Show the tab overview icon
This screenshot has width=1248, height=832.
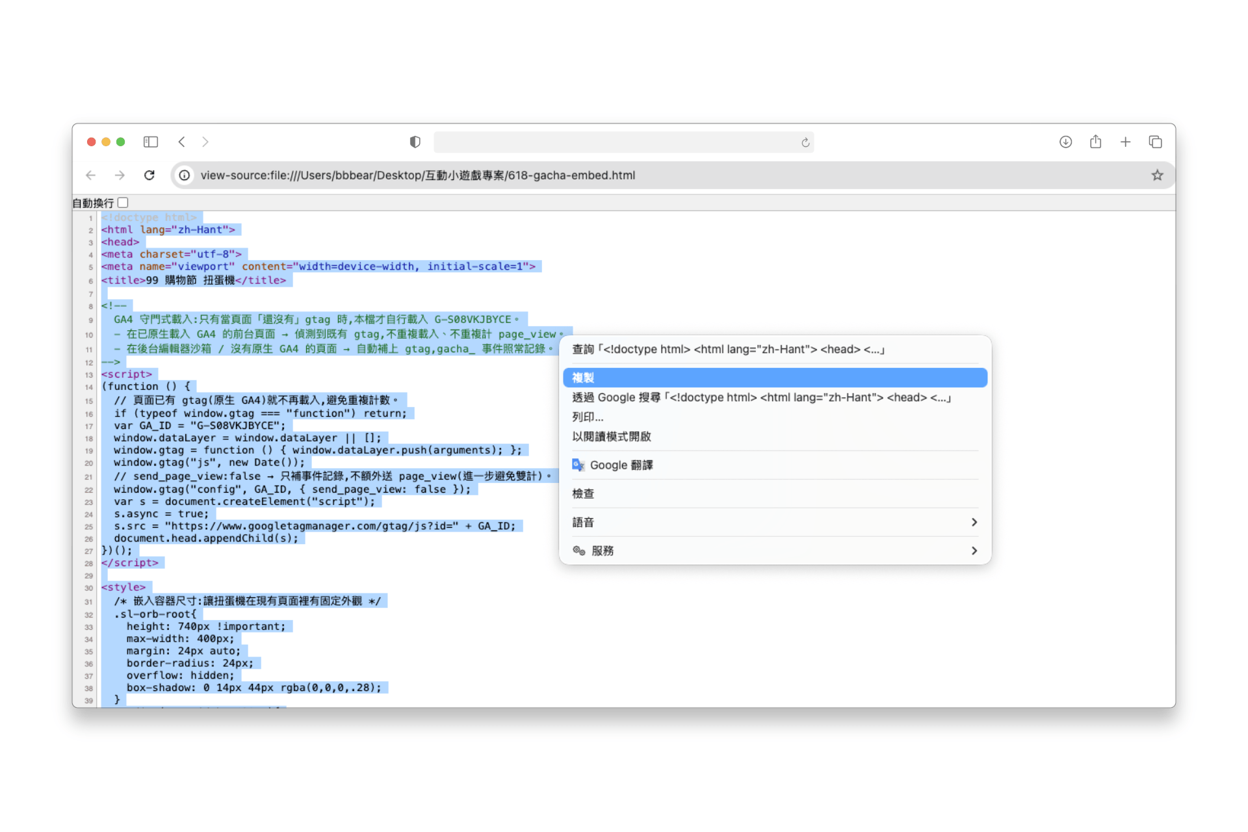pos(1155,142)
